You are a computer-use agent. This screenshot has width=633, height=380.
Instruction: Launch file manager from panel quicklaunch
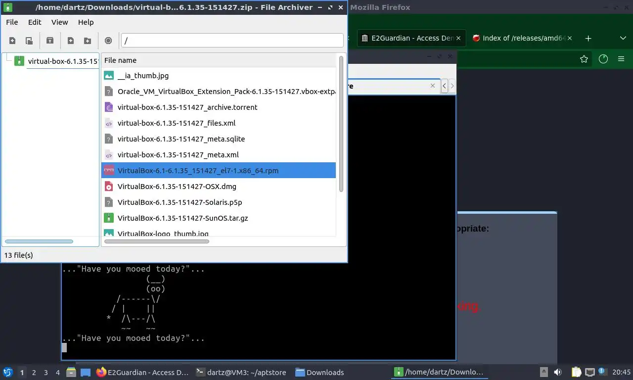(x=71, y=372)
